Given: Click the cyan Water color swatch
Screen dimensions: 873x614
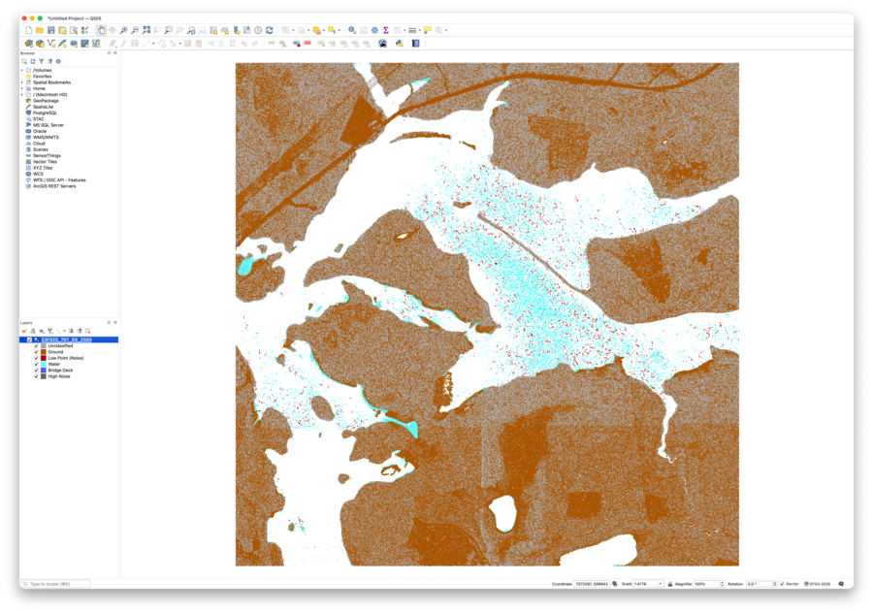Looking at the screenshot, I should pyautogui.click(x=44, y=364).
